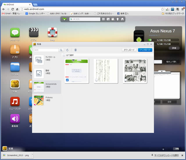Open the green screenshot thumbnail
186x160 pixels.
pos(77,71)
